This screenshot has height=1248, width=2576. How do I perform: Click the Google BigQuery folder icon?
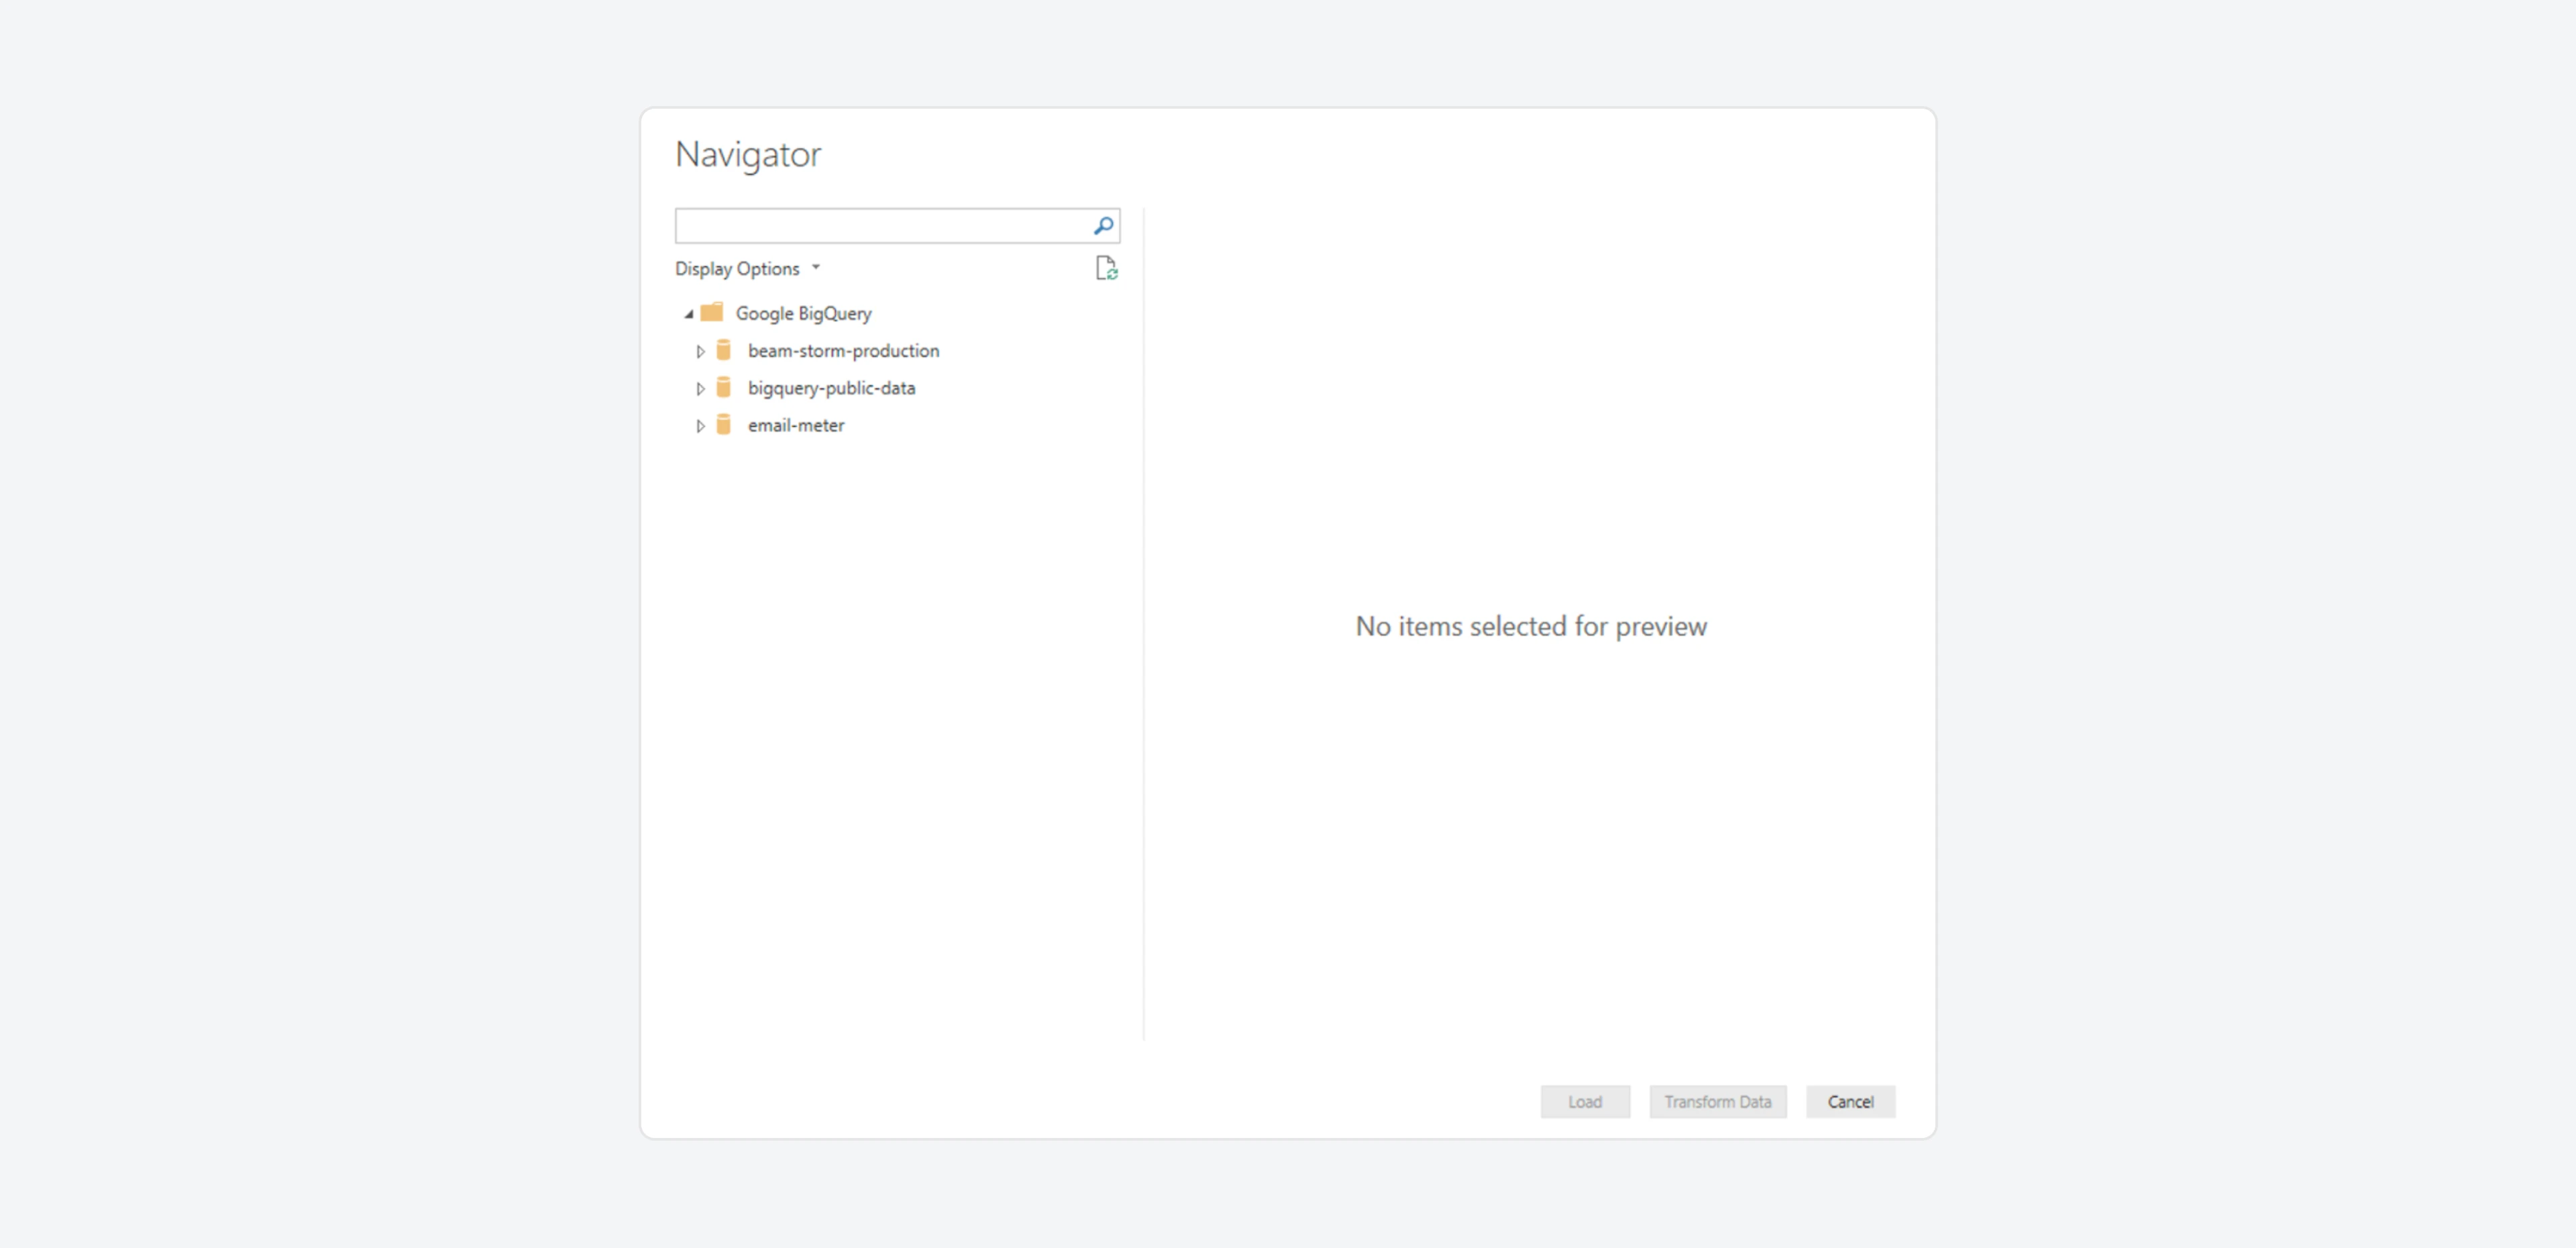tap(711, 312)
